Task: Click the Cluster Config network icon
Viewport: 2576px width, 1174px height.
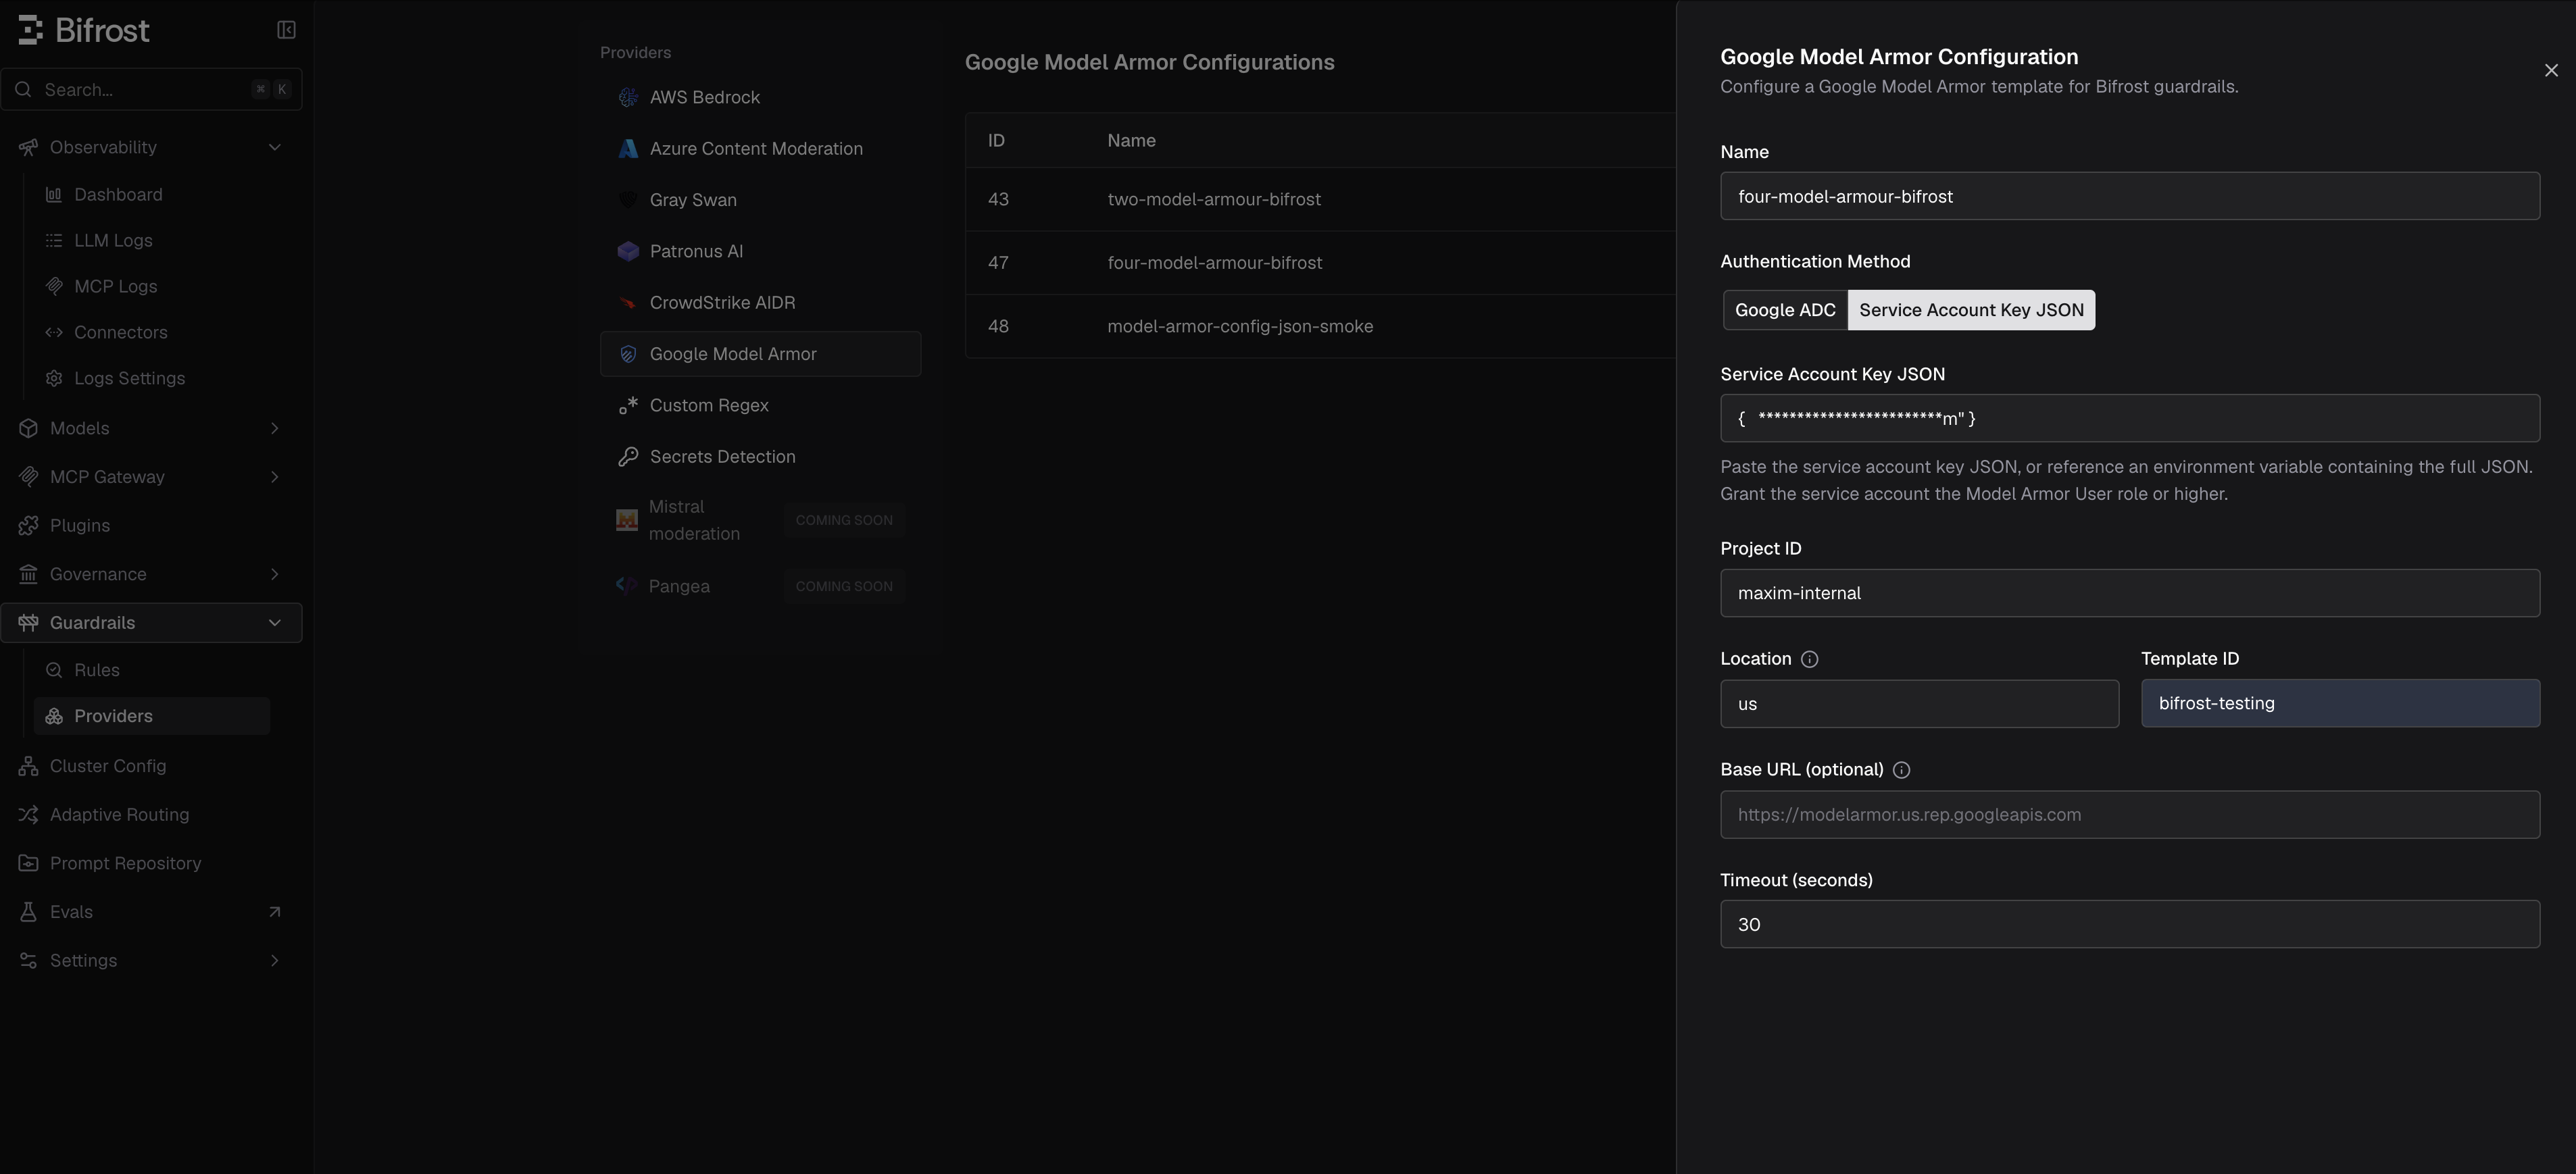Action: (28, 766)
